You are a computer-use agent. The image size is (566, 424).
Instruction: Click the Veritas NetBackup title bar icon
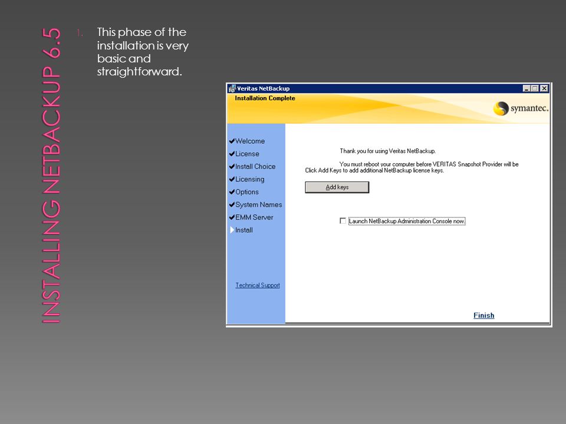point(232,88)
